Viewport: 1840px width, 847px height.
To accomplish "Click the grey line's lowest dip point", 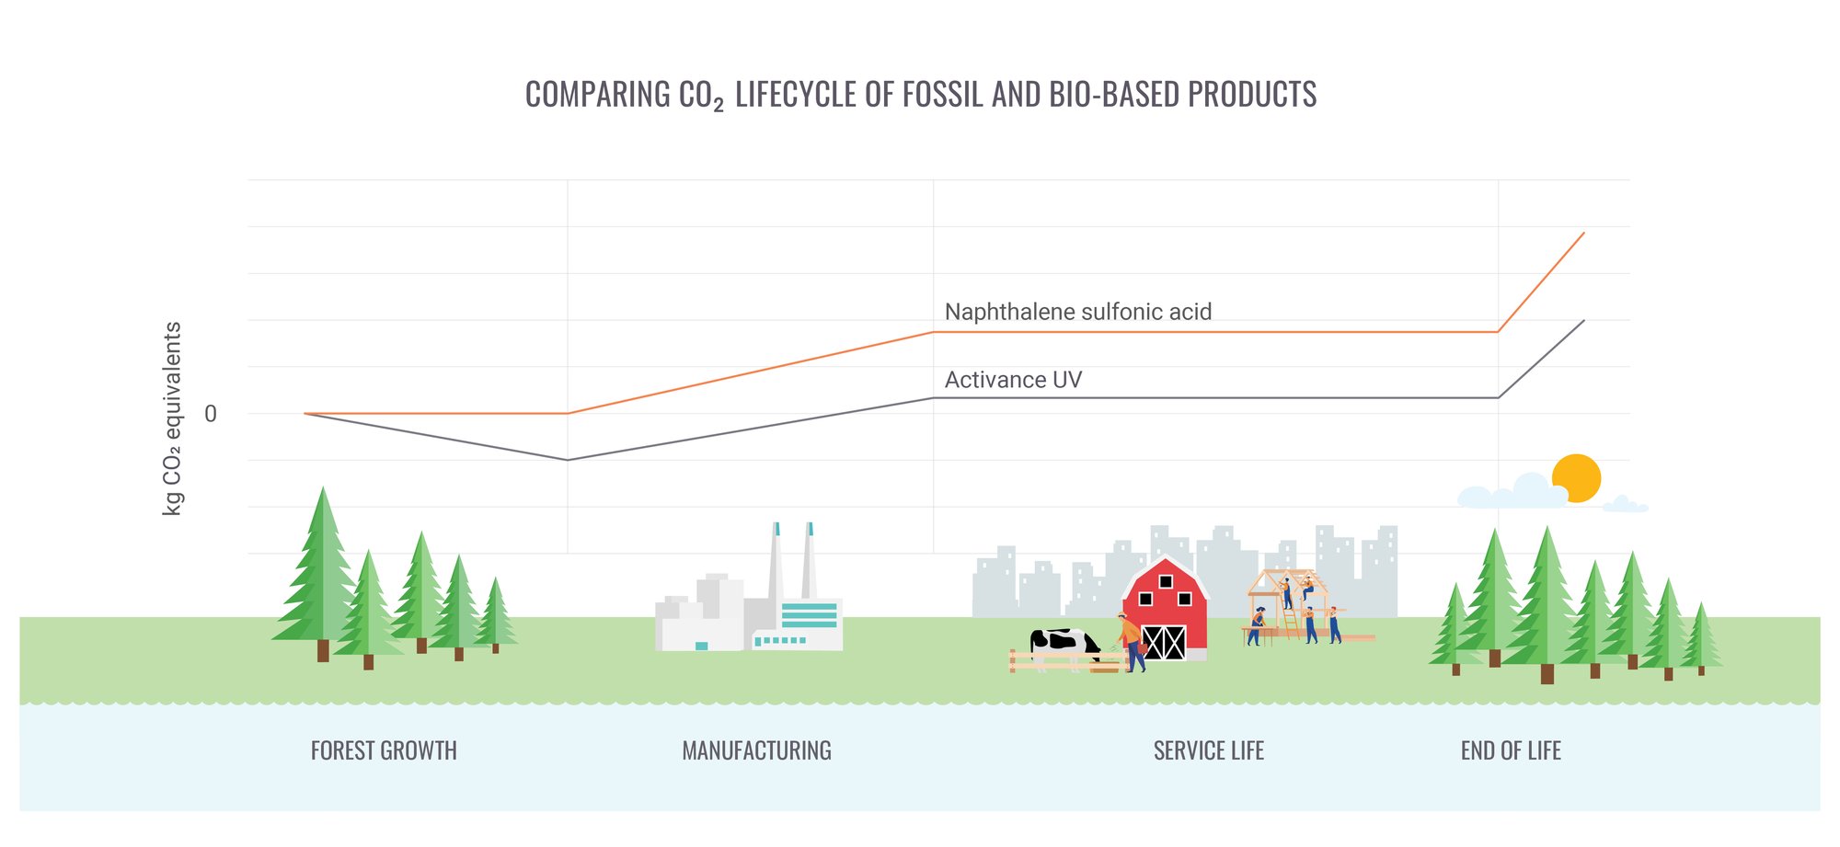I will click(x=568, y=460).
